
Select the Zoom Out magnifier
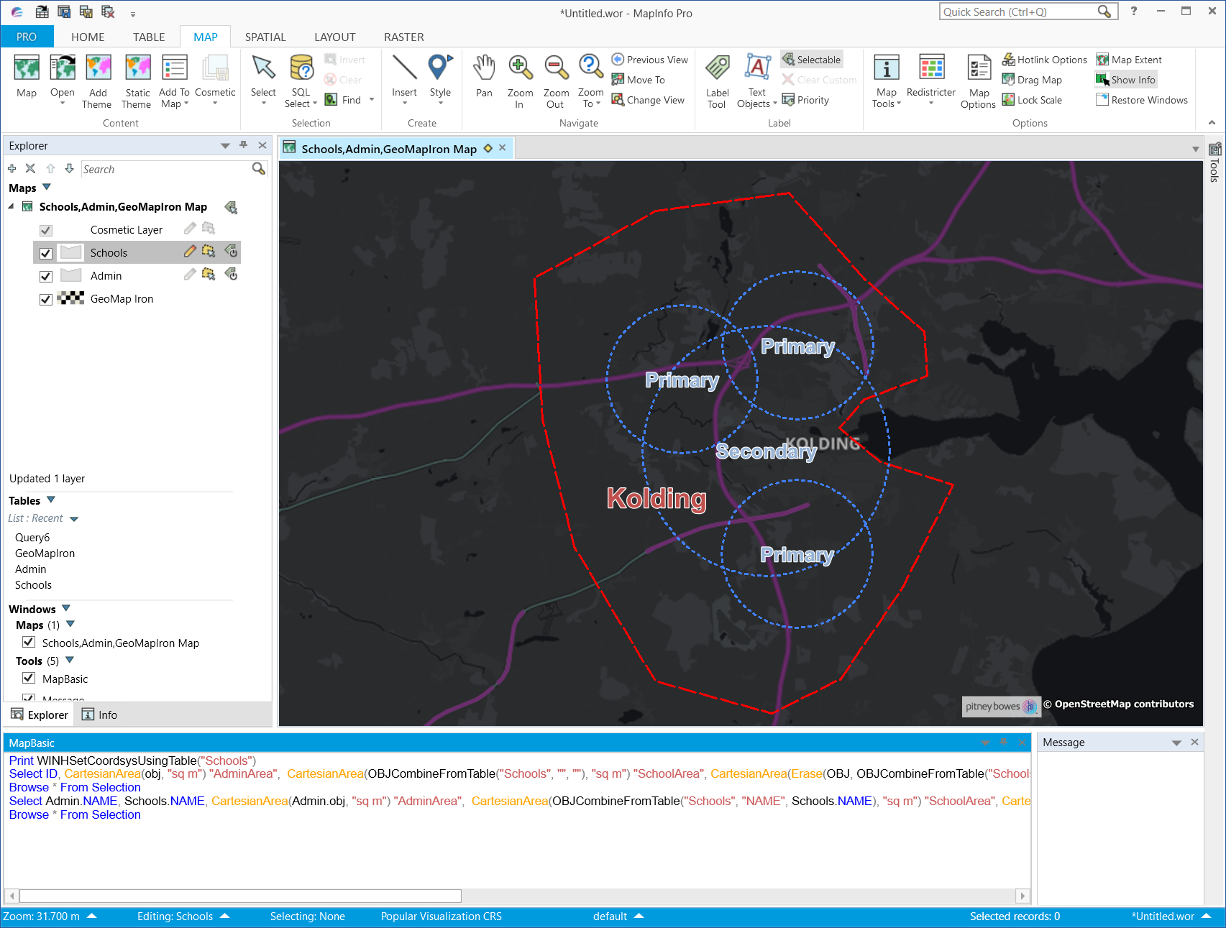[556, 68]
